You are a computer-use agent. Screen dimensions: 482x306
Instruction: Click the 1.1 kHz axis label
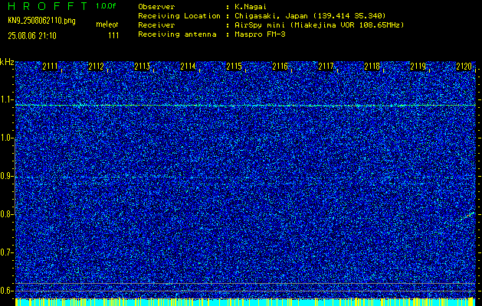(6, 99)
